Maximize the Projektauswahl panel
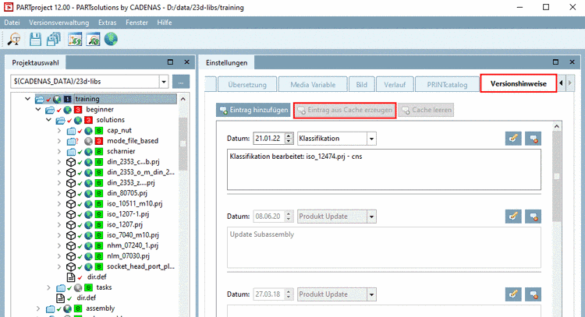585x317 pixels. coord(171,62)
